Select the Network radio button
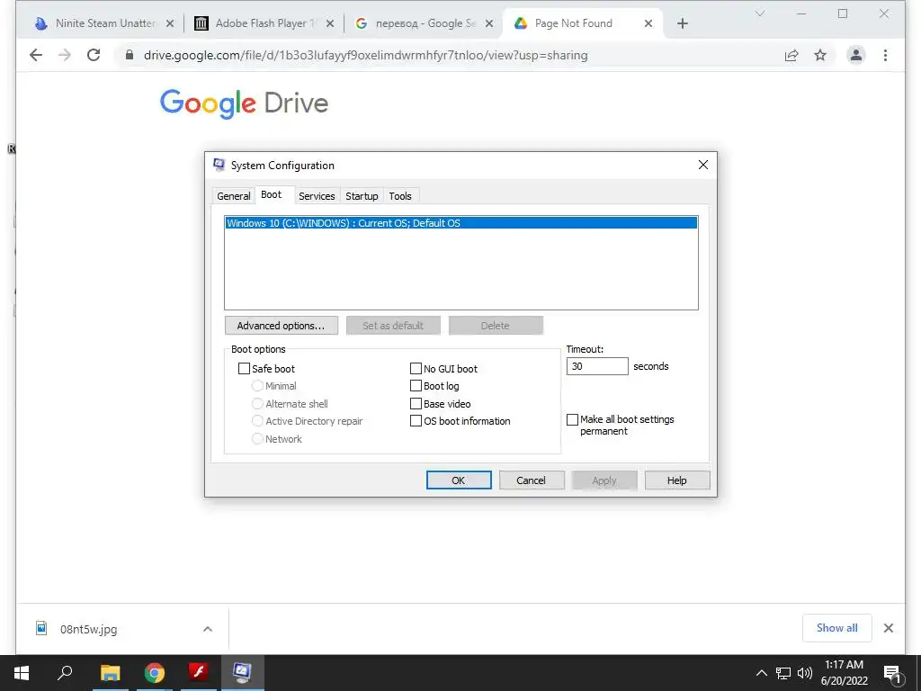This screenshot has height=691, width=921. click(257, 438)
